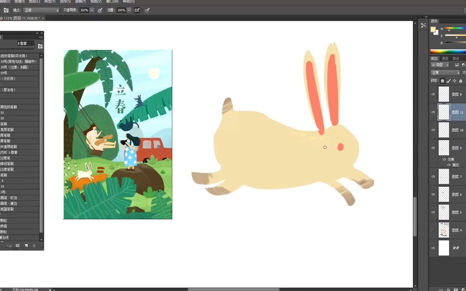Click the background color swatch
Screen dimensions: 466x291
tap(437, 33)
